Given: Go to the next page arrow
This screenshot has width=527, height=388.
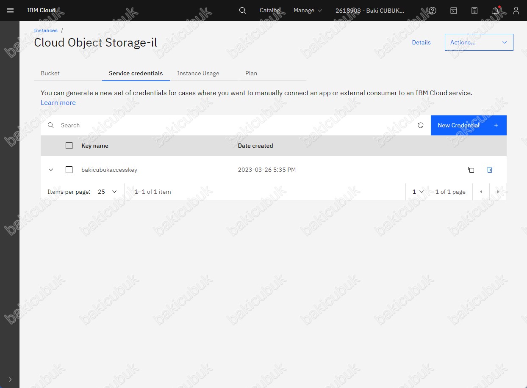Looking at the screenshot, I should [x=498, y=192].
